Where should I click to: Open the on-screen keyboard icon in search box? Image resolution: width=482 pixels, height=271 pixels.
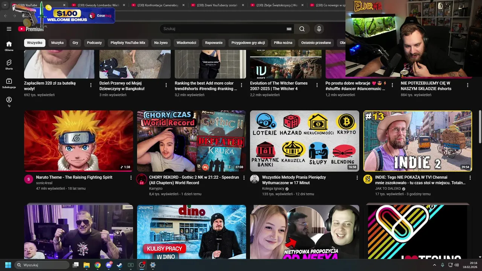click(289, 29)
